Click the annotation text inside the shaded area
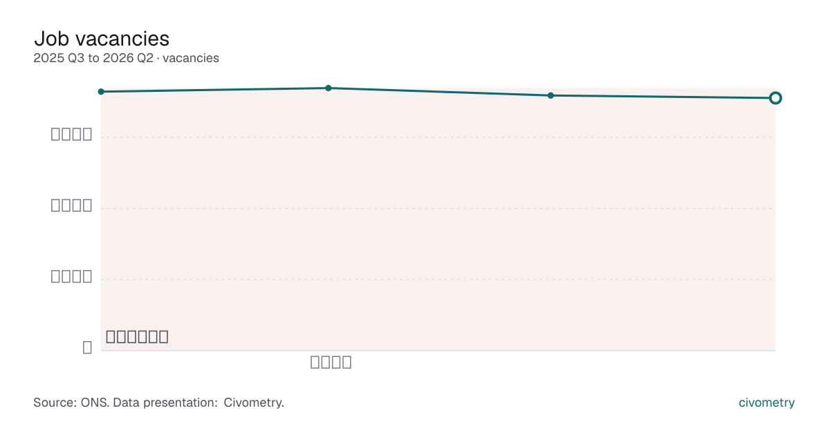 [x=137, y=337]
